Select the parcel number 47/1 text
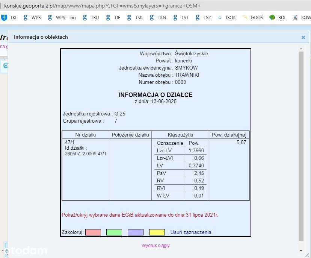The width and height of the screenshot is (311, 258). coord(69,142)
